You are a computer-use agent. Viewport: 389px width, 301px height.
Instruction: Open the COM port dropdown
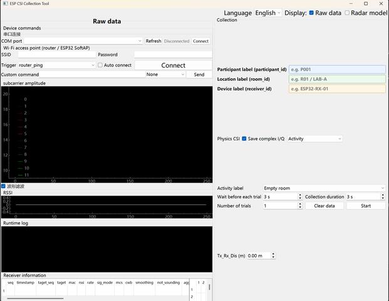[83, 41]
